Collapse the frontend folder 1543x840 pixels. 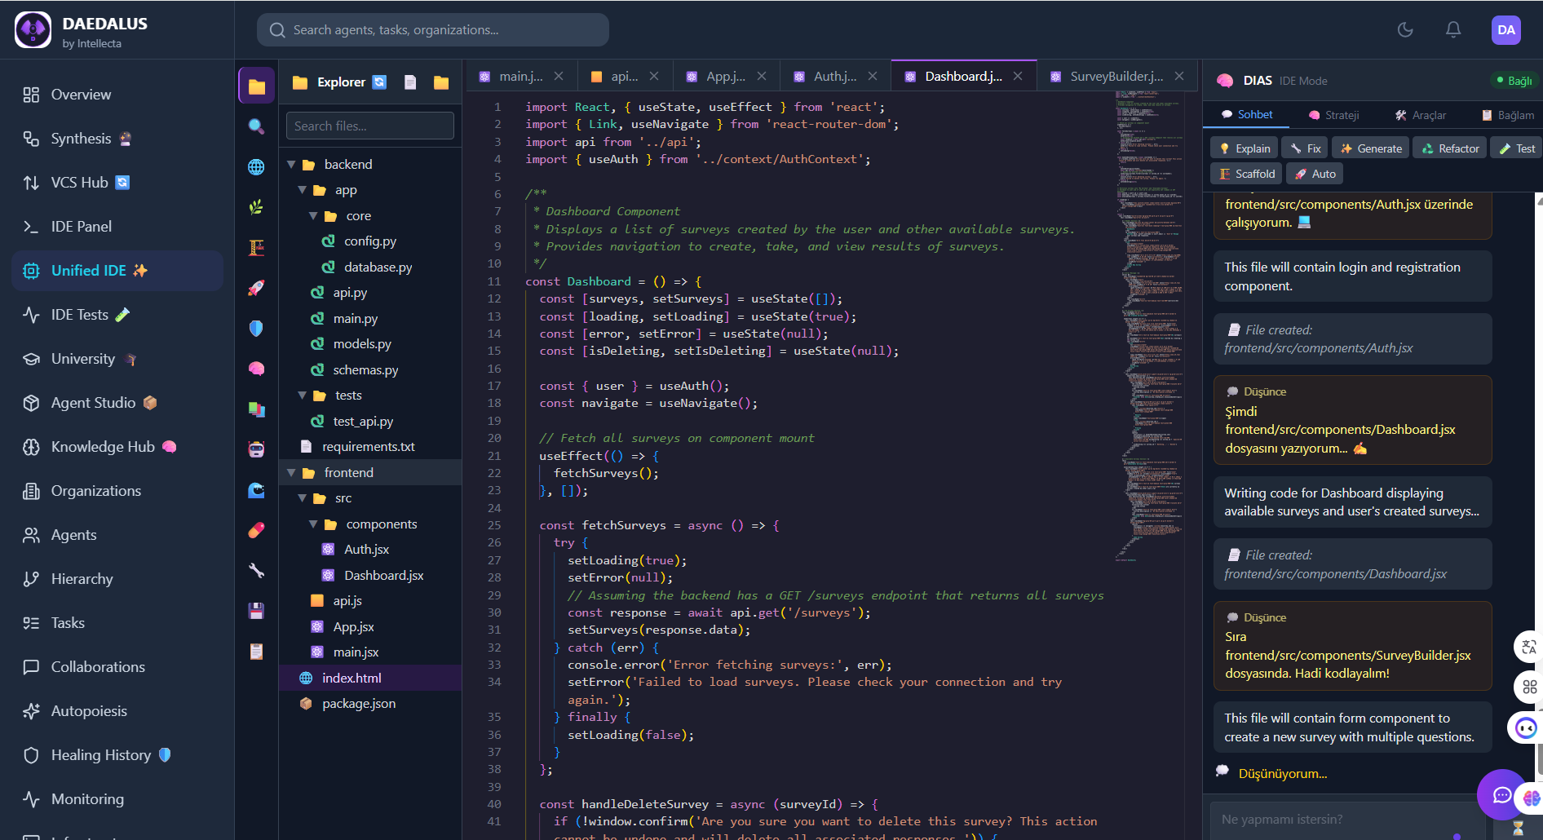pos(291,473)
